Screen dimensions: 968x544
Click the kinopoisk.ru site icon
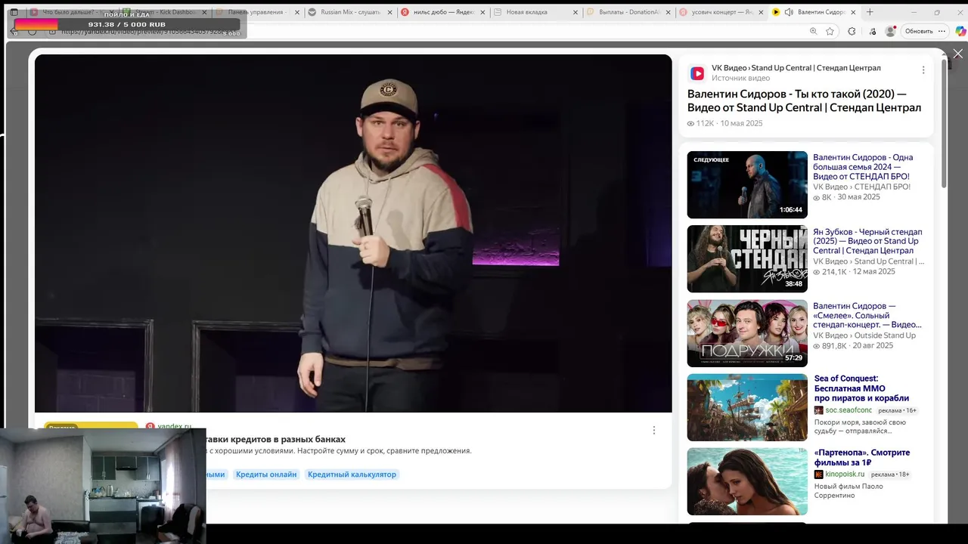coord(819,474)
